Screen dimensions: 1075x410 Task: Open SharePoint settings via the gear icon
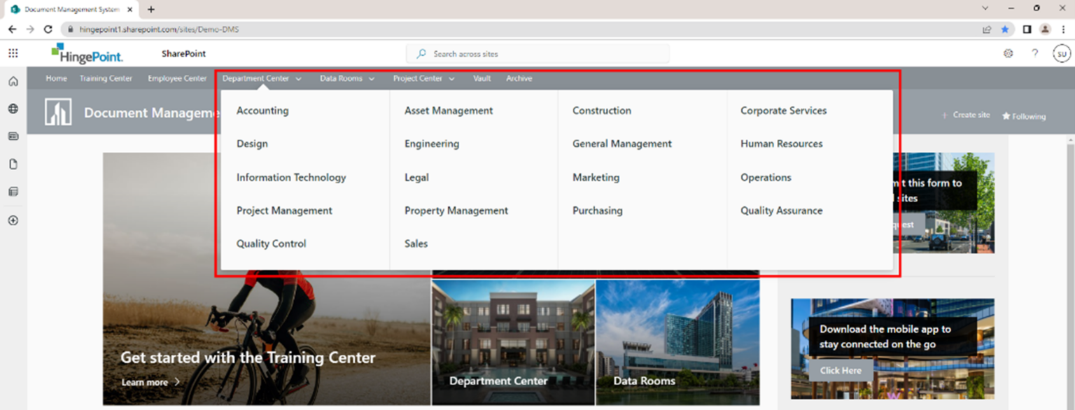(x=1008, y=52)
